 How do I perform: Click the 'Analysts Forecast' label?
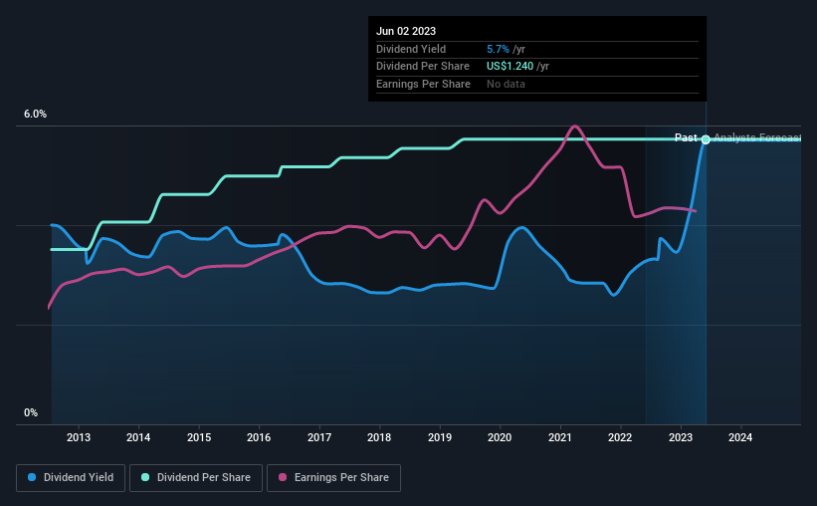point(757,137)
